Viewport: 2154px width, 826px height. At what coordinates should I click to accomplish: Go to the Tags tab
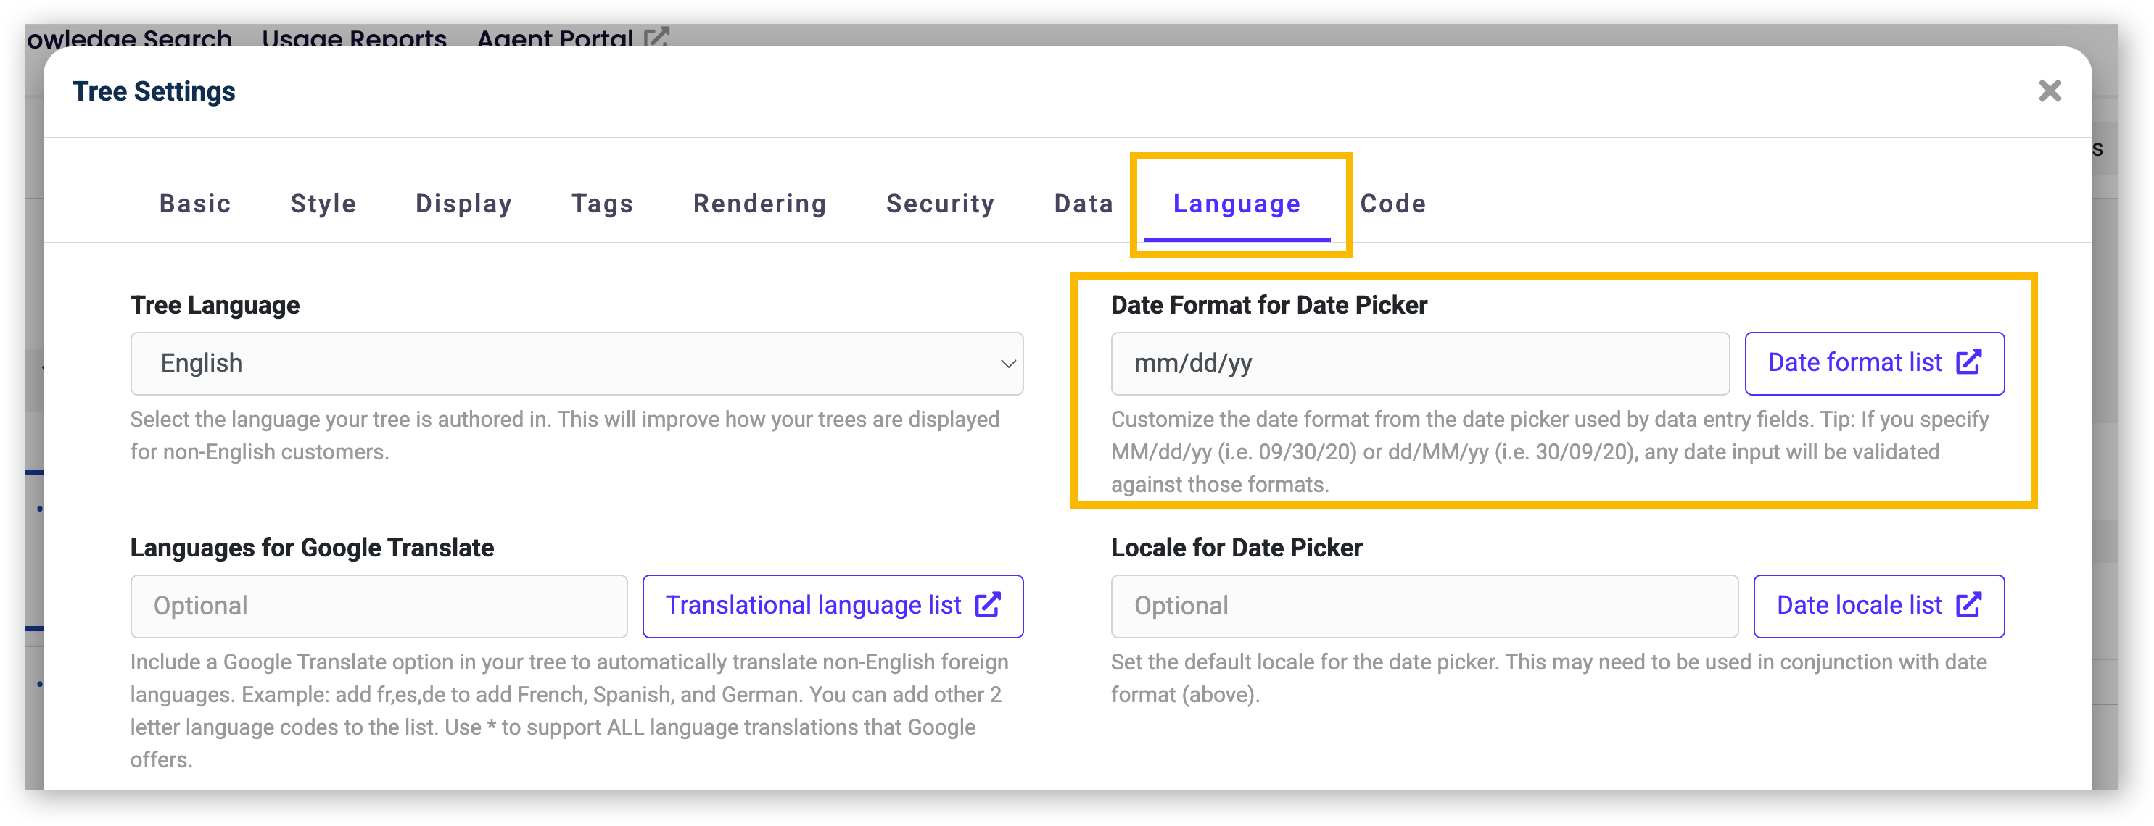[603, 204]
